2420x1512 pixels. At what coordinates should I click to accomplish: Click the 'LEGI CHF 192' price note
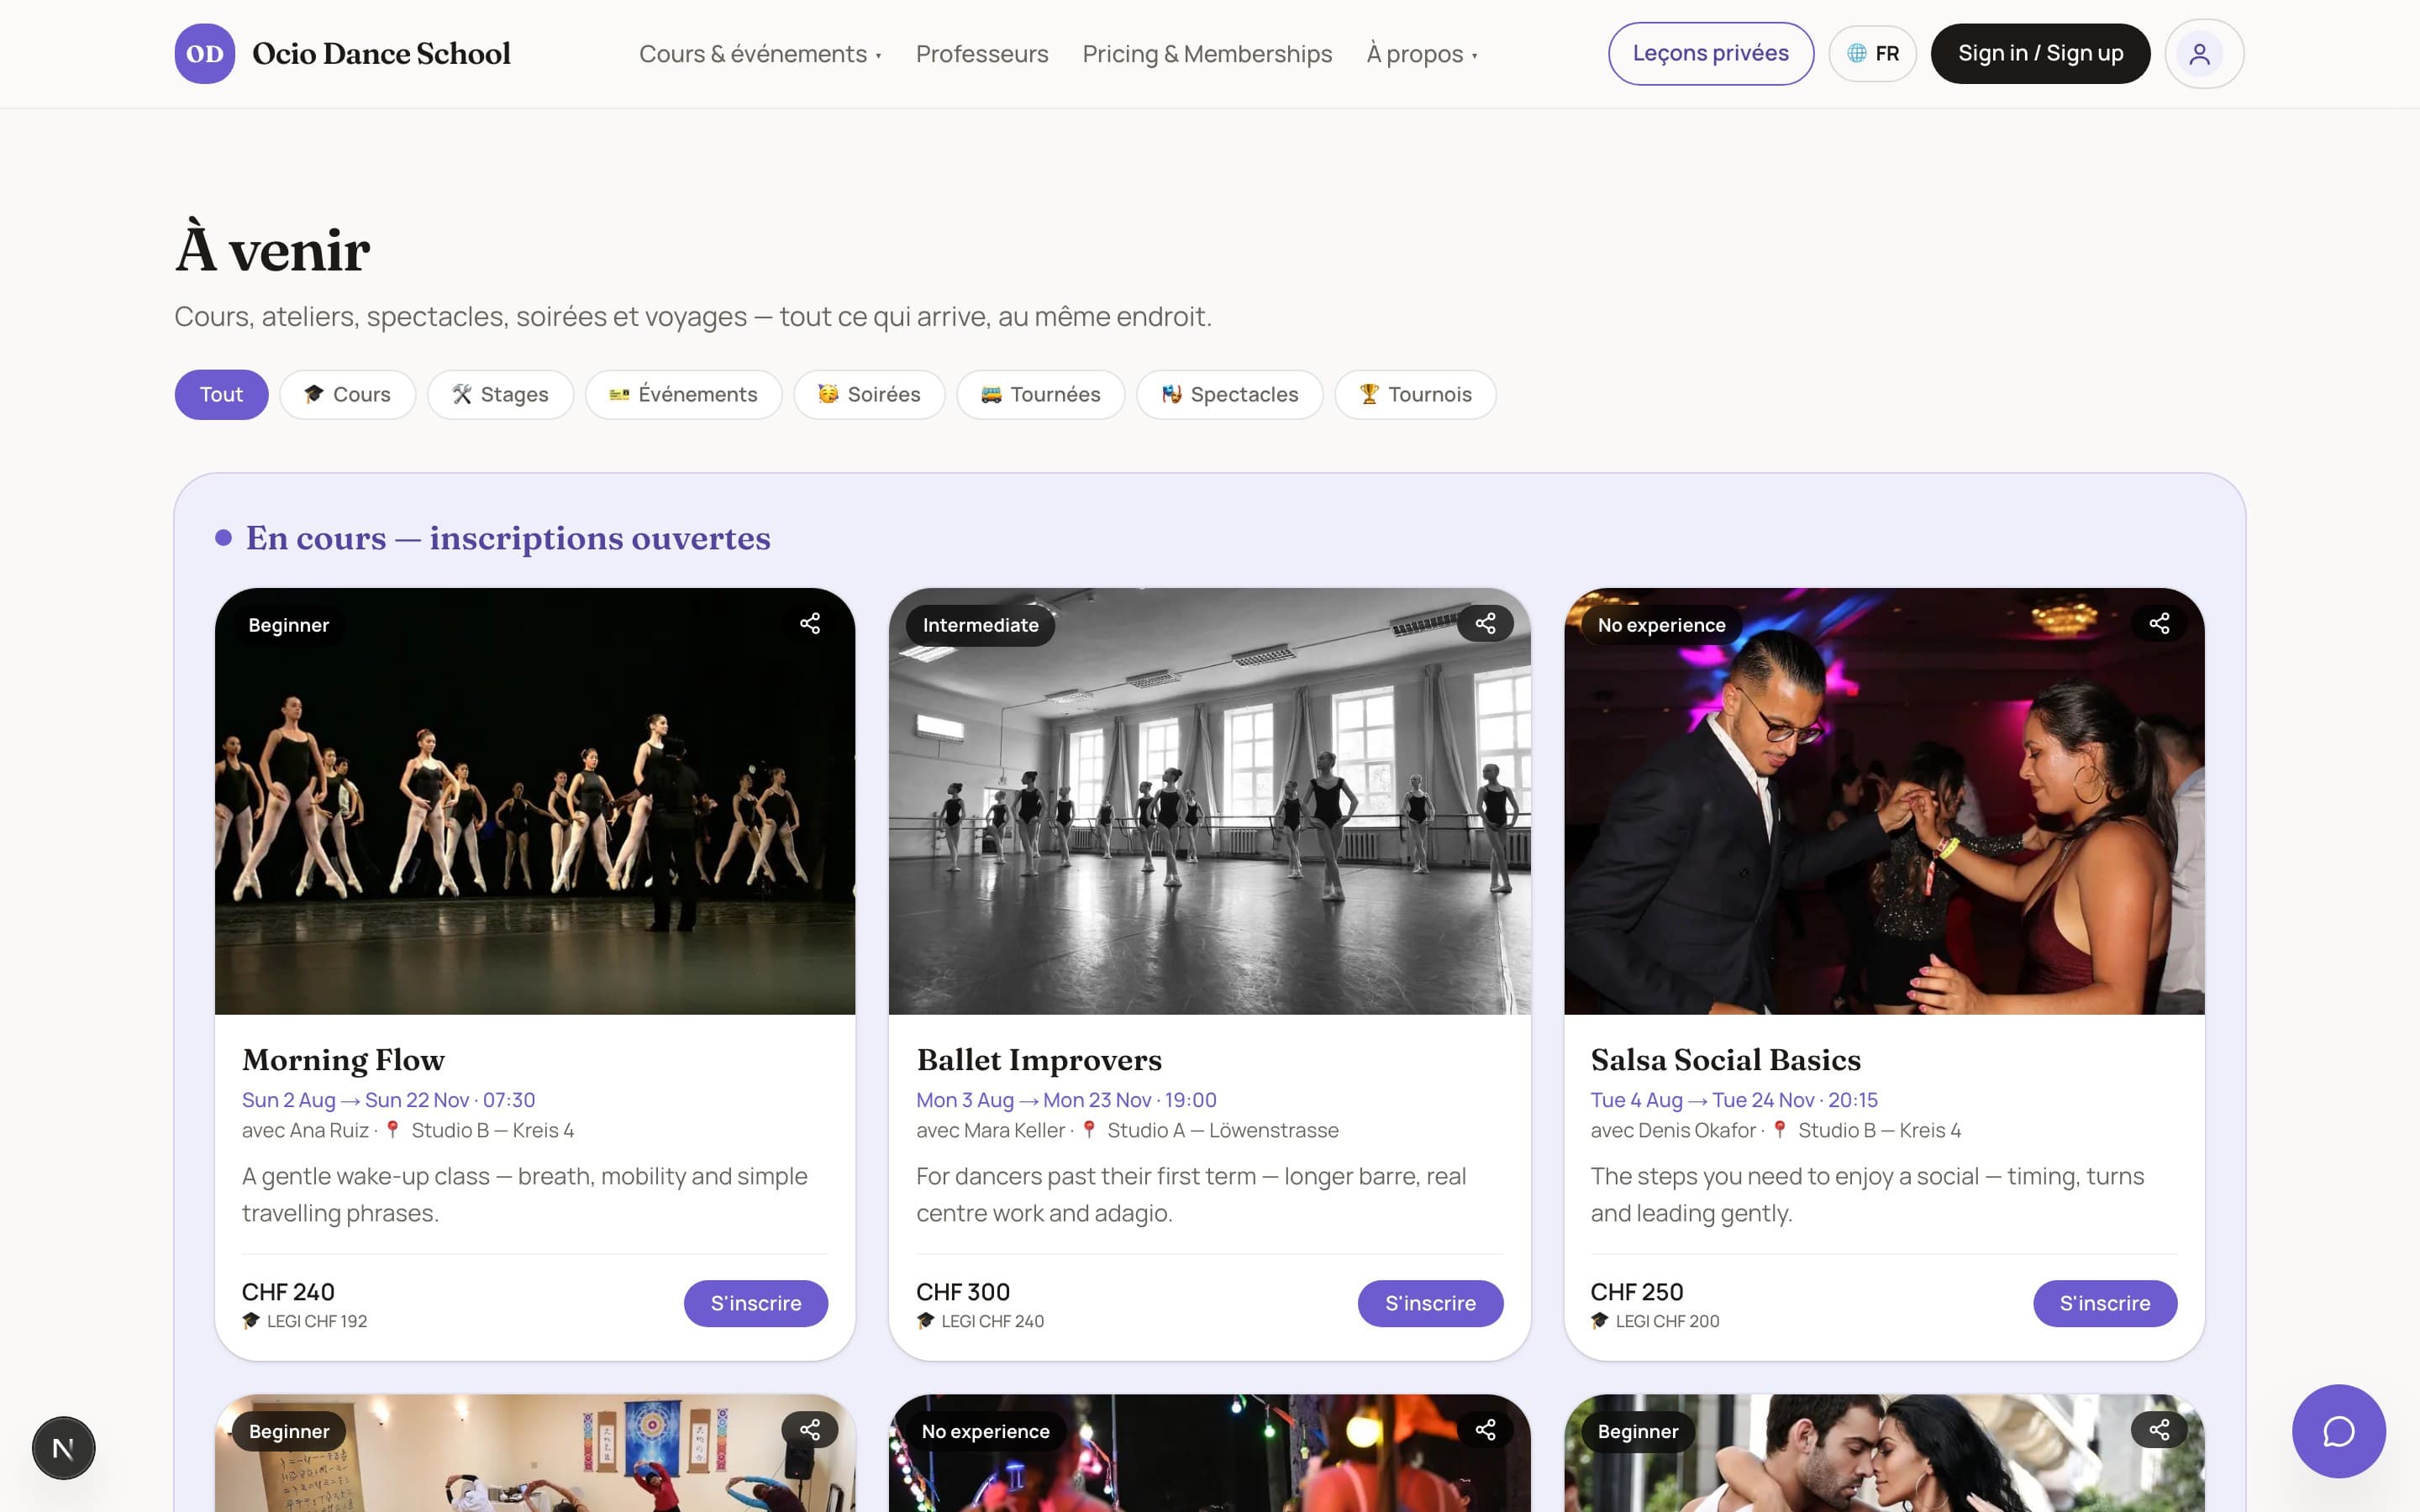click(316, 1321)
